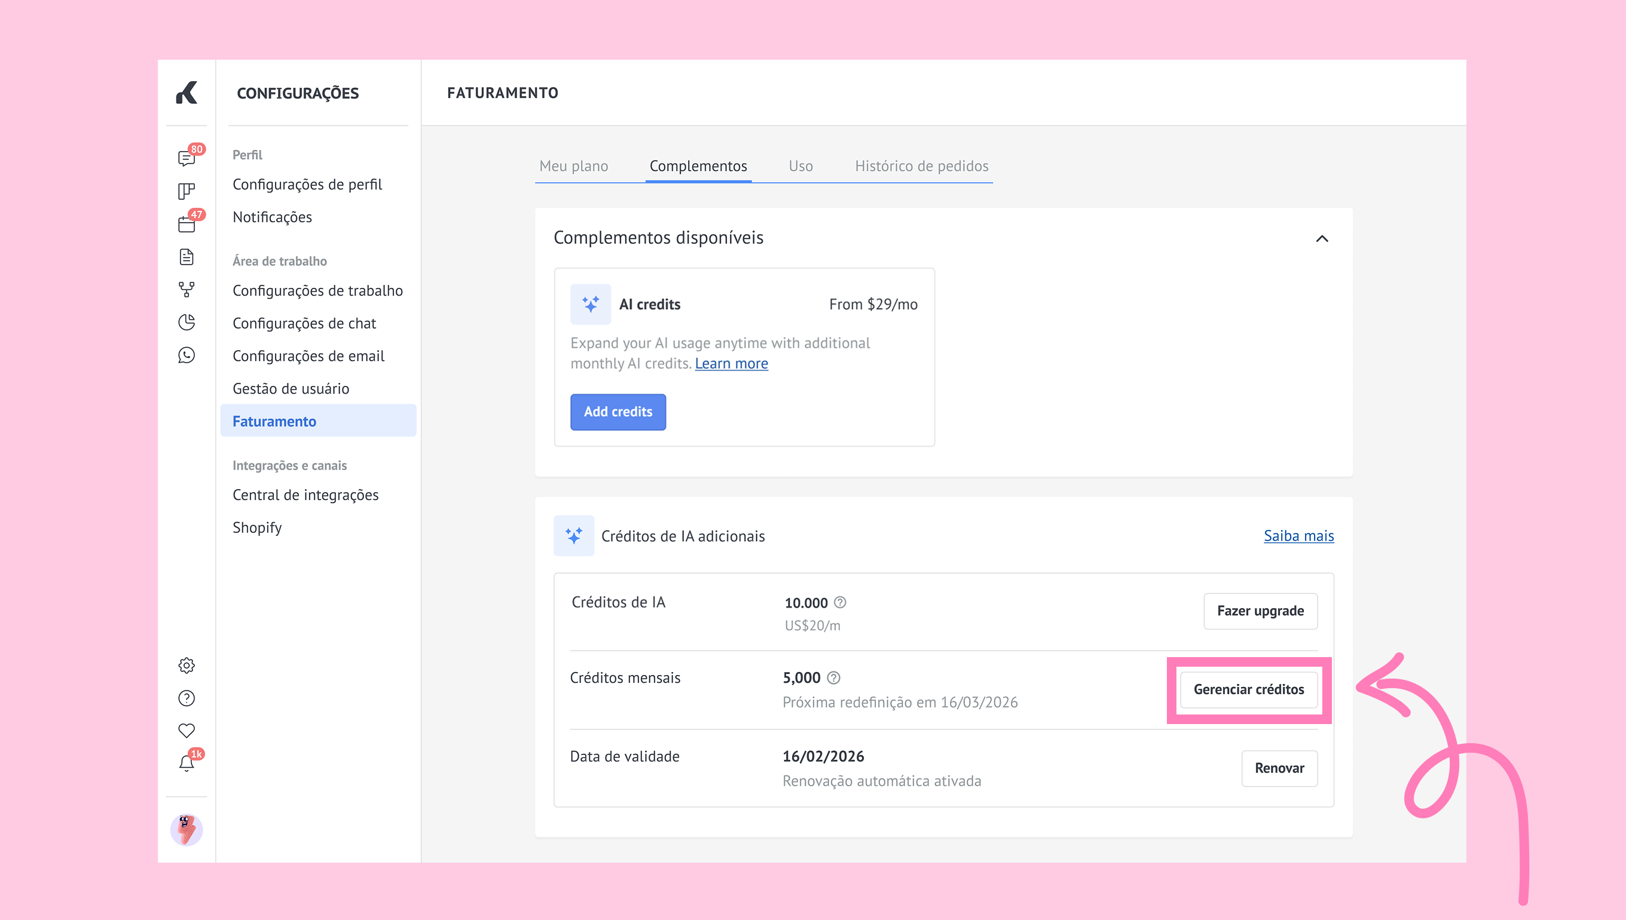Open the notifications bell with 1k badge

click(187, 763)
